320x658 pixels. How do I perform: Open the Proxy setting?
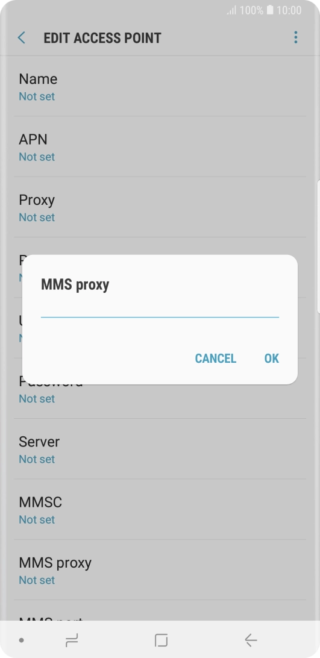click(x=160, y=207)
